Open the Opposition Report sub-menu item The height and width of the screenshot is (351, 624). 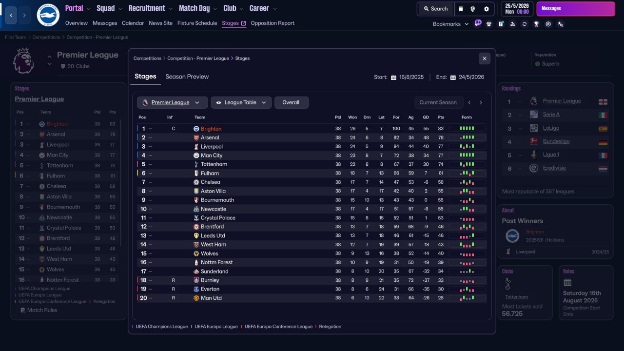click(273, 23)
